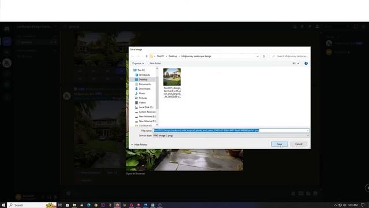Click Open in Browser link under the Discord image
The width and height of the screenshot is (369, 208).
(x=135, y=173)
